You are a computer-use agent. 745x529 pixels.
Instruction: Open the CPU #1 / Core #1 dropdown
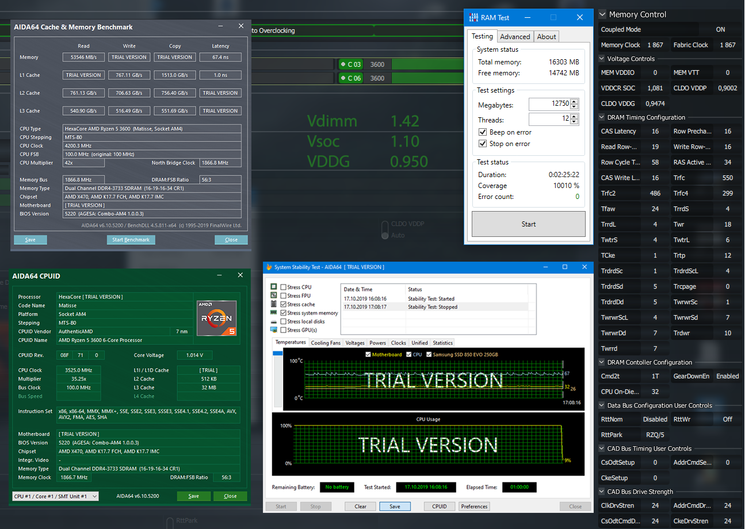[56, 496]
